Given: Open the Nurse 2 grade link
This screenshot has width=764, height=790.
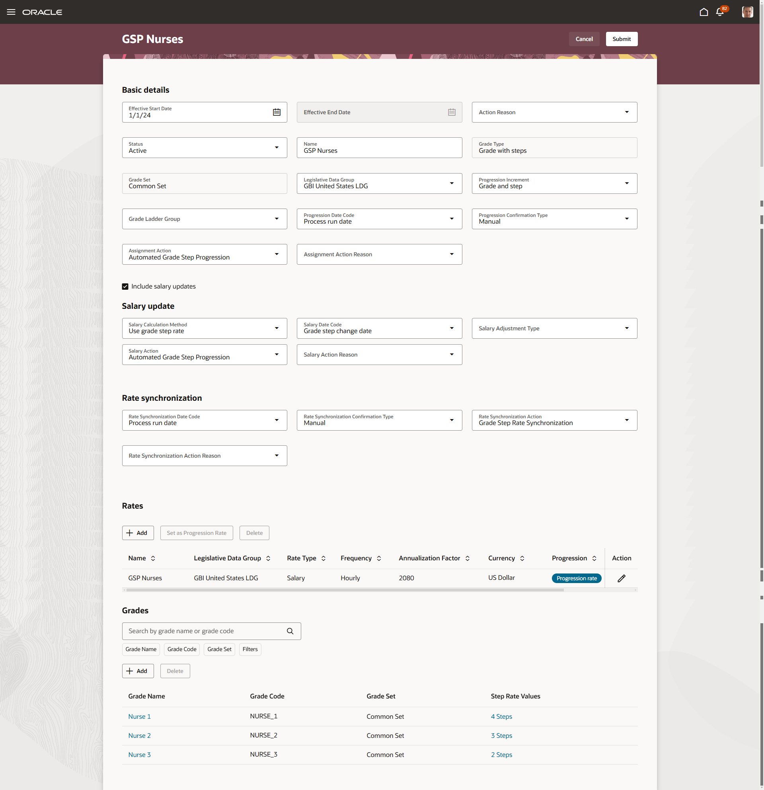Looking at the screenshot, I should click(139, 735).
